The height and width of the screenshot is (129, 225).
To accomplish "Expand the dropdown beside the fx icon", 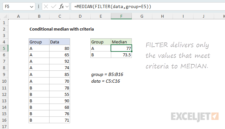I will (x=67, y=6).
